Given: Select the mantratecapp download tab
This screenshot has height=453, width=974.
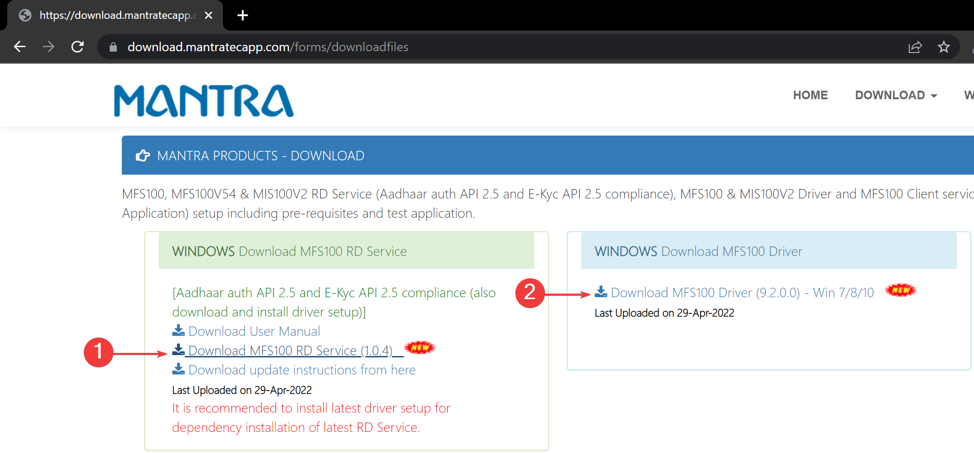Looking at the screenshot, I should point(115,15).
